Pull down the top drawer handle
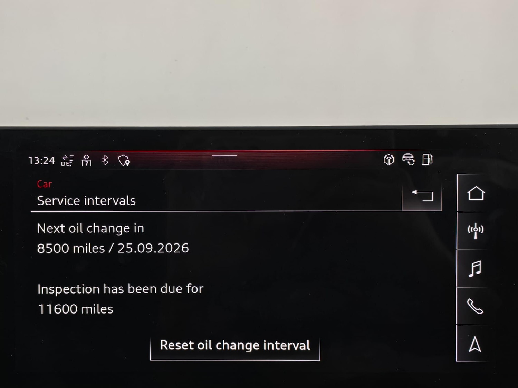The height and width of the screenshot is (388, 518). click(224, 156)
